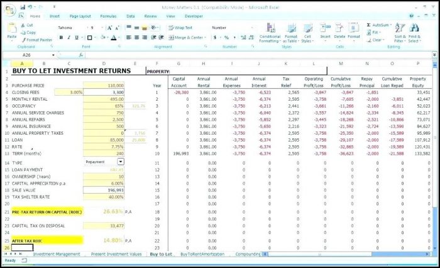Click the Save icon in quick access toolbar
440x268 pixels.
click(23, 7)
